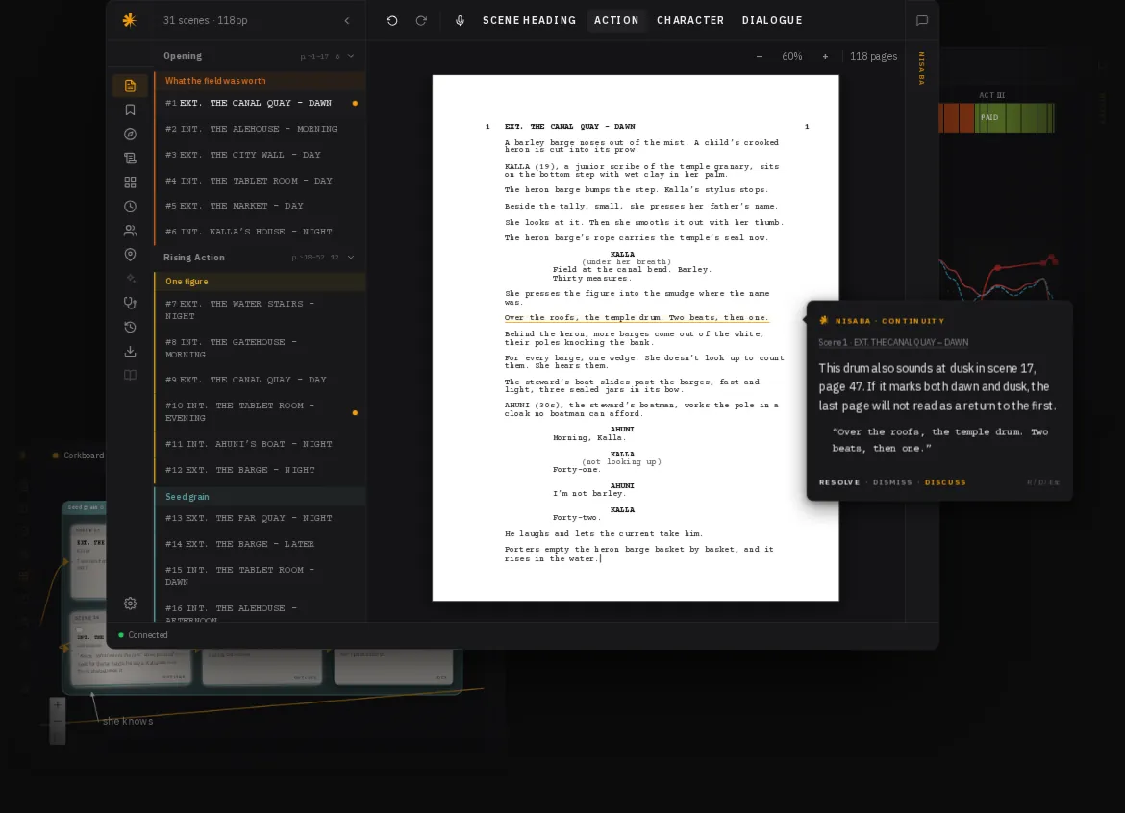
Task: Collapse scene navigator with left chevron
Action: coord(347,21)
